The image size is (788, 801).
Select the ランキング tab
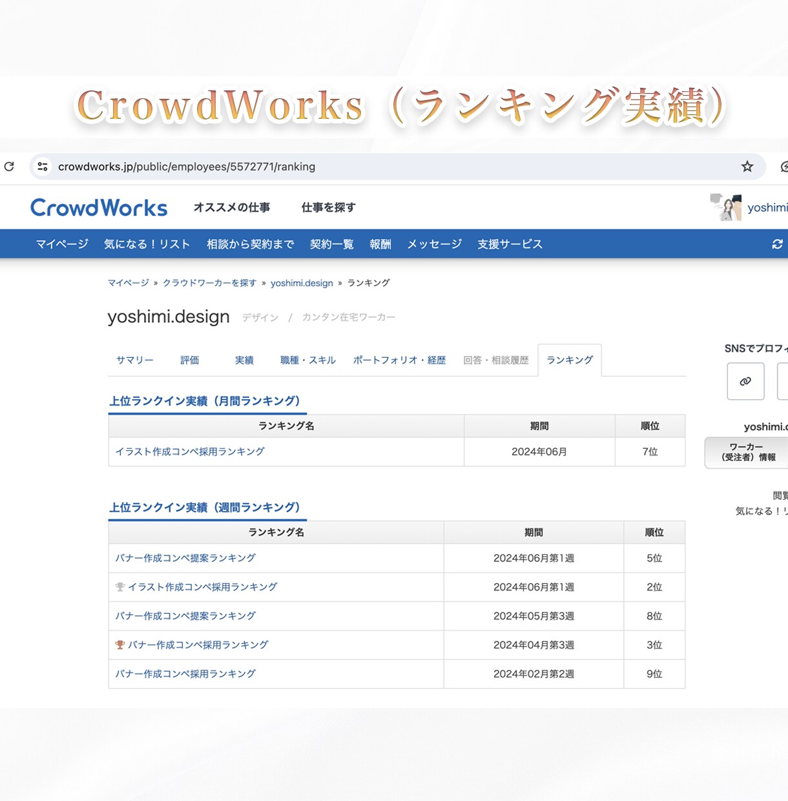[570, 360]
